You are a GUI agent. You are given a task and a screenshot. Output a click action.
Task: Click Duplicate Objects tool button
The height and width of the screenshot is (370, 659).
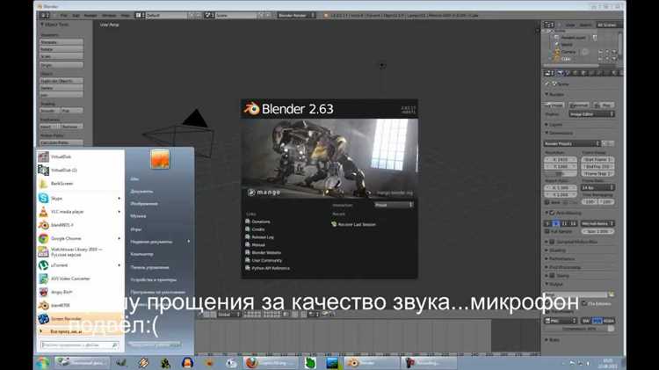click(62, 81)
